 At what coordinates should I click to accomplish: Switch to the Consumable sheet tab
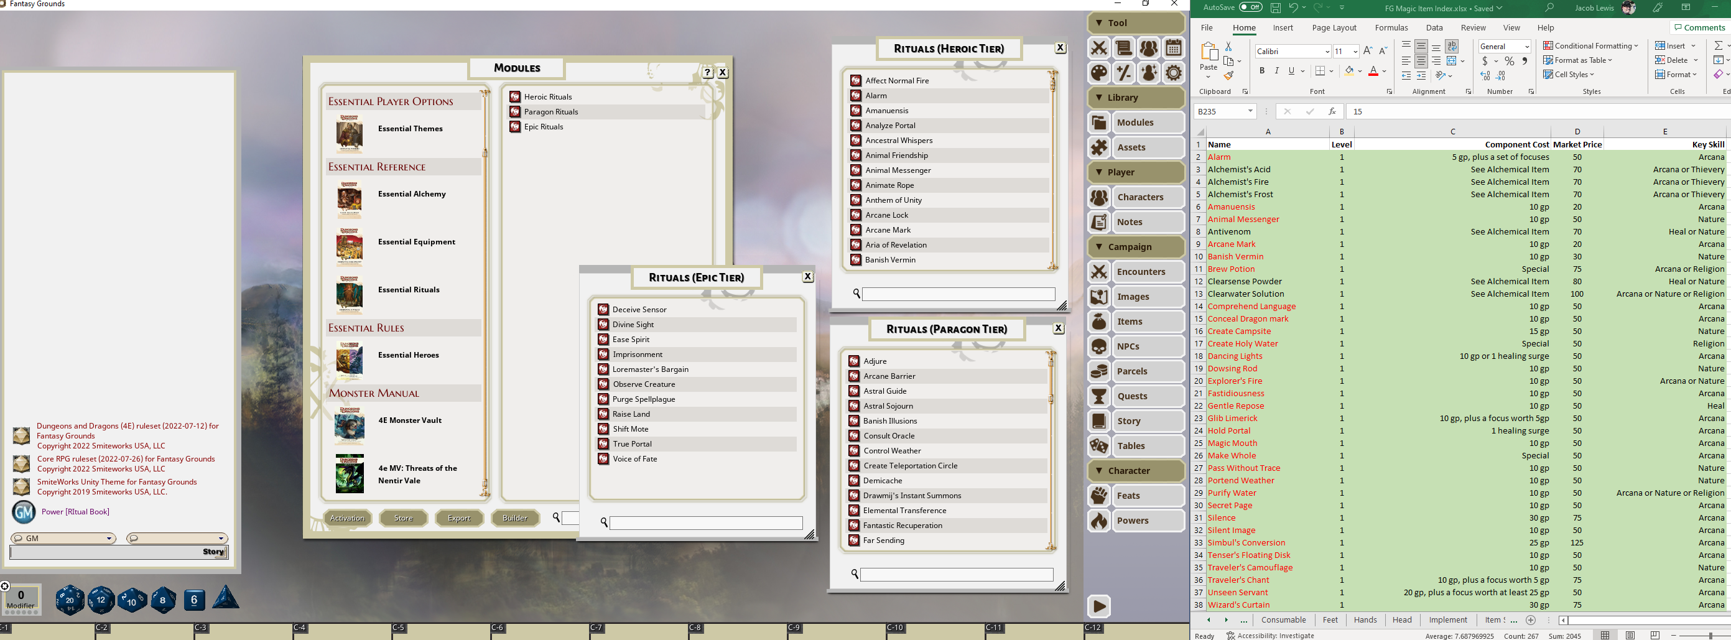1283,620
